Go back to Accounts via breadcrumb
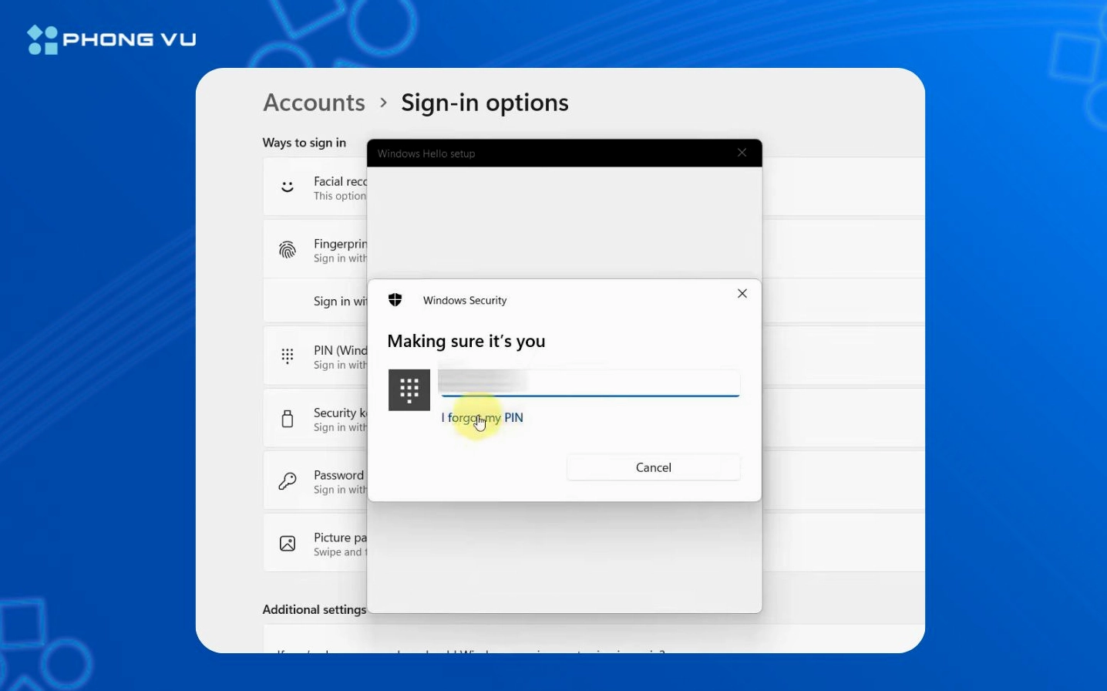This screenshot has width=1107, height=691. tap(314, 103)
